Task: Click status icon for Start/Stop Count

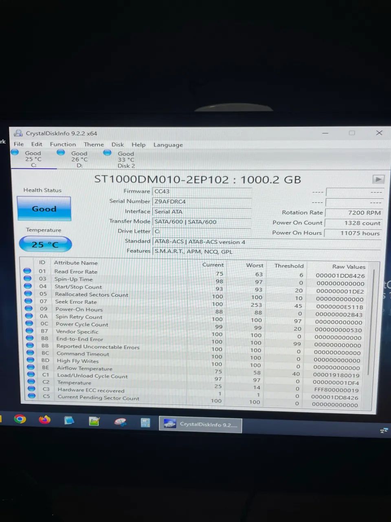Action: coord(28,286)
